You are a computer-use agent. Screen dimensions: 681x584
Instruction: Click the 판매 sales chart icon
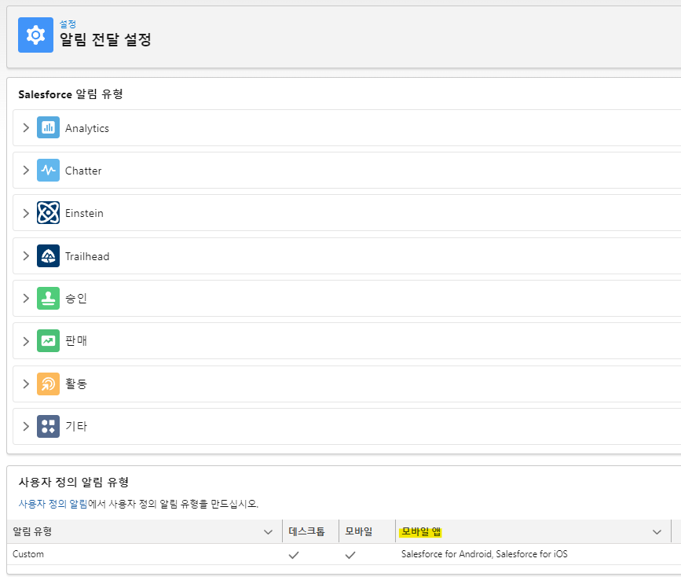point(48,340)
